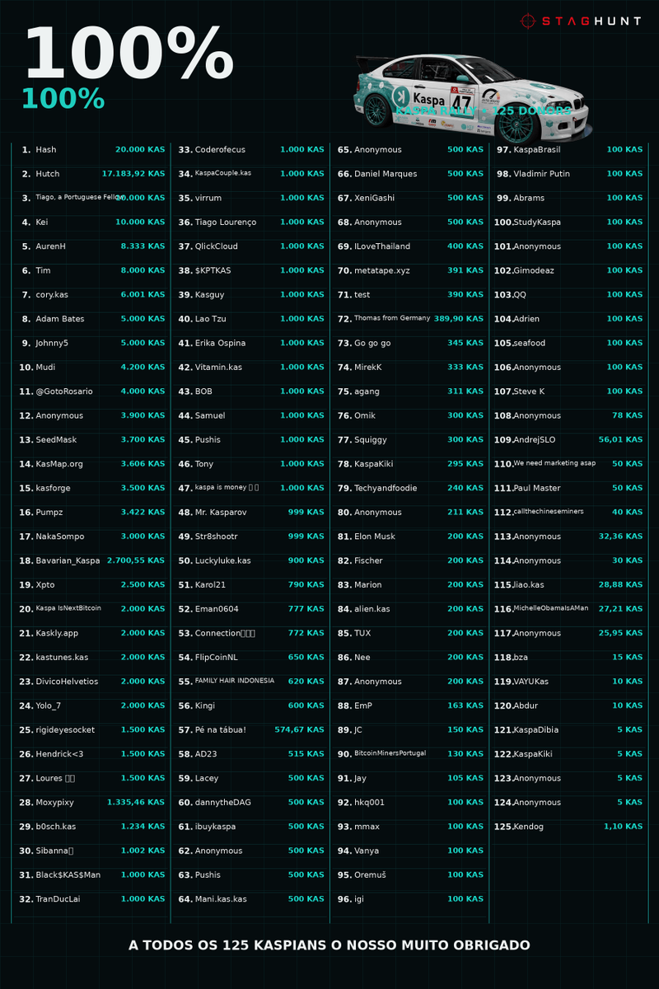Click donor Vitamin.kas
Viewport: 659px width, 989px height.
pyautogui.click(x=218, y=368)
